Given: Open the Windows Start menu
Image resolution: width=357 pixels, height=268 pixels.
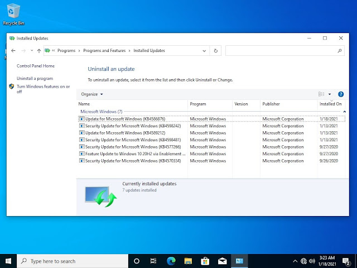Looking at the screenshot, I should [x=8, y=261].
